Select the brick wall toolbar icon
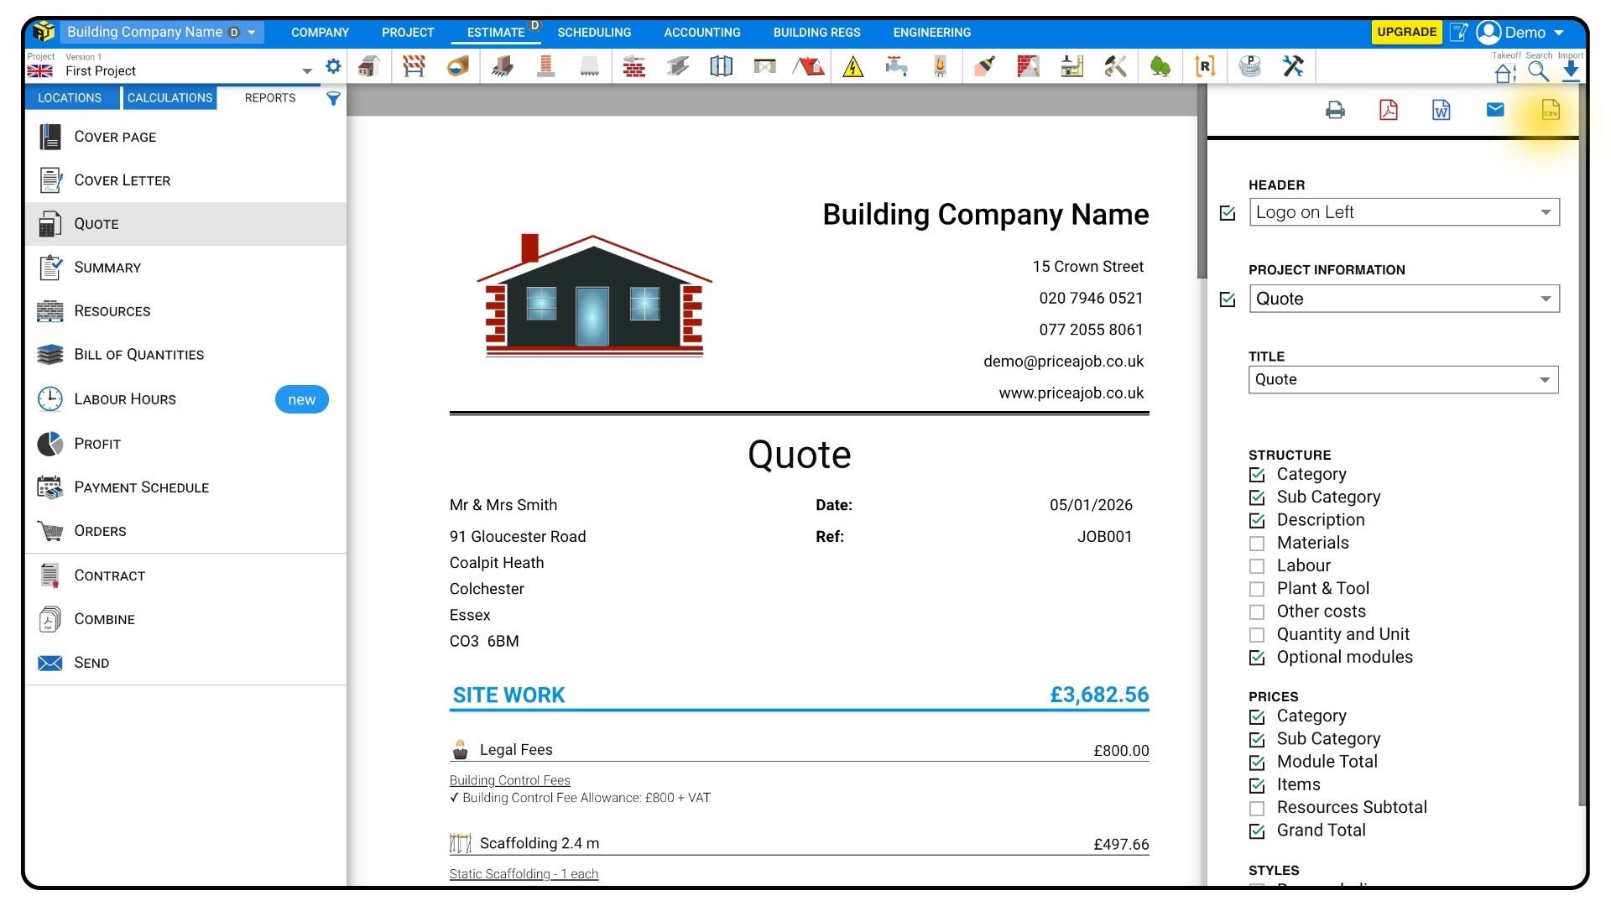This screenshot has height=906, width=1611. click(633, 67)
